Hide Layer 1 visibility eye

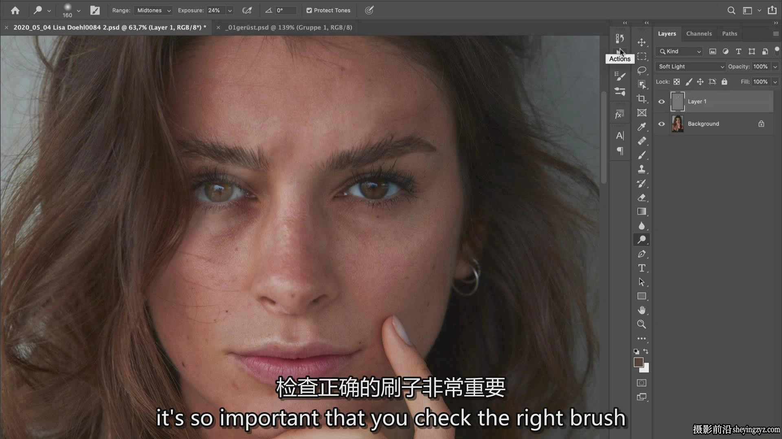click(x=661, y=102)
